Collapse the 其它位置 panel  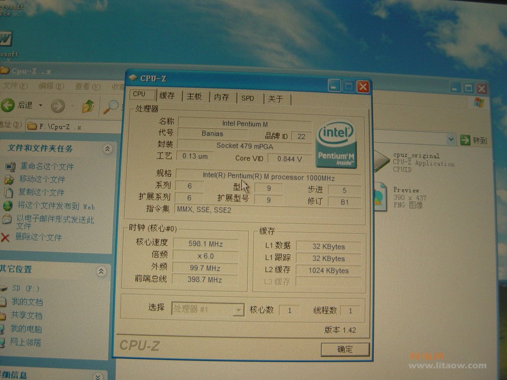click(101, 271)
